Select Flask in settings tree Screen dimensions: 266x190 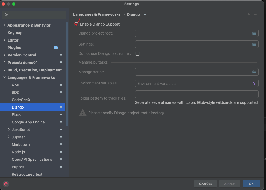pos(16,115)
